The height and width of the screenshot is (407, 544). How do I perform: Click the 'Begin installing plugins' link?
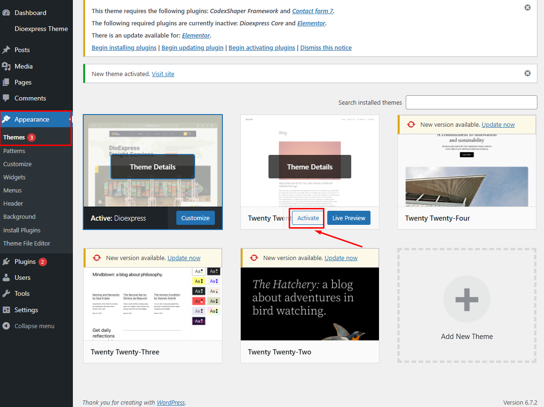point(124,47)
